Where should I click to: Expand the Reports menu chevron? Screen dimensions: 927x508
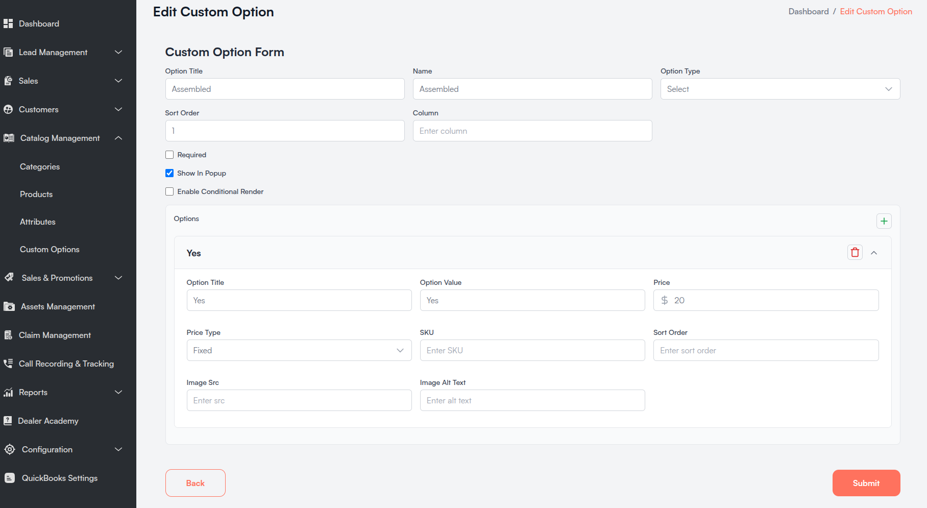coord(118,392)
